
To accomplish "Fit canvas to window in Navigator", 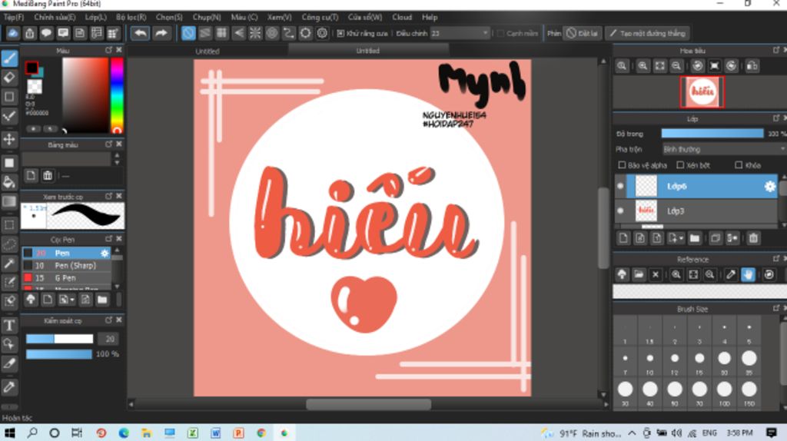I will [659, 66].
